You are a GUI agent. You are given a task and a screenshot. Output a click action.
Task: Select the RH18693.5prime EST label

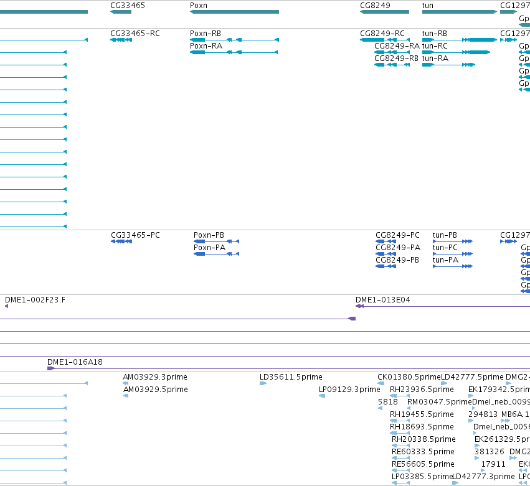422,427
